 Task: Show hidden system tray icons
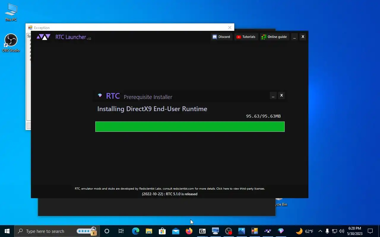[320, 231]
